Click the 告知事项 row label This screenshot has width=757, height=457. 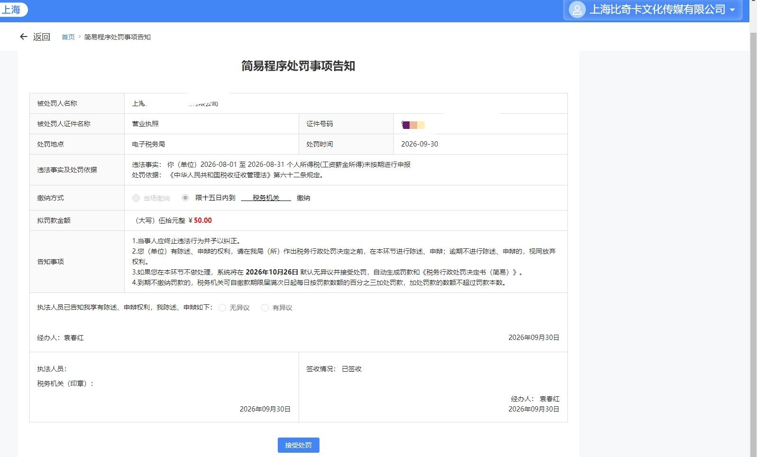point(50,262)
